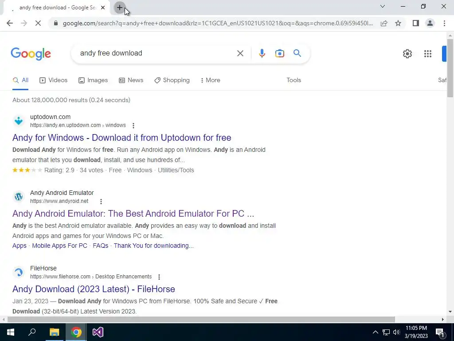Click the FileHorse site favicon
454x341 pixels.
click(19, 272)
